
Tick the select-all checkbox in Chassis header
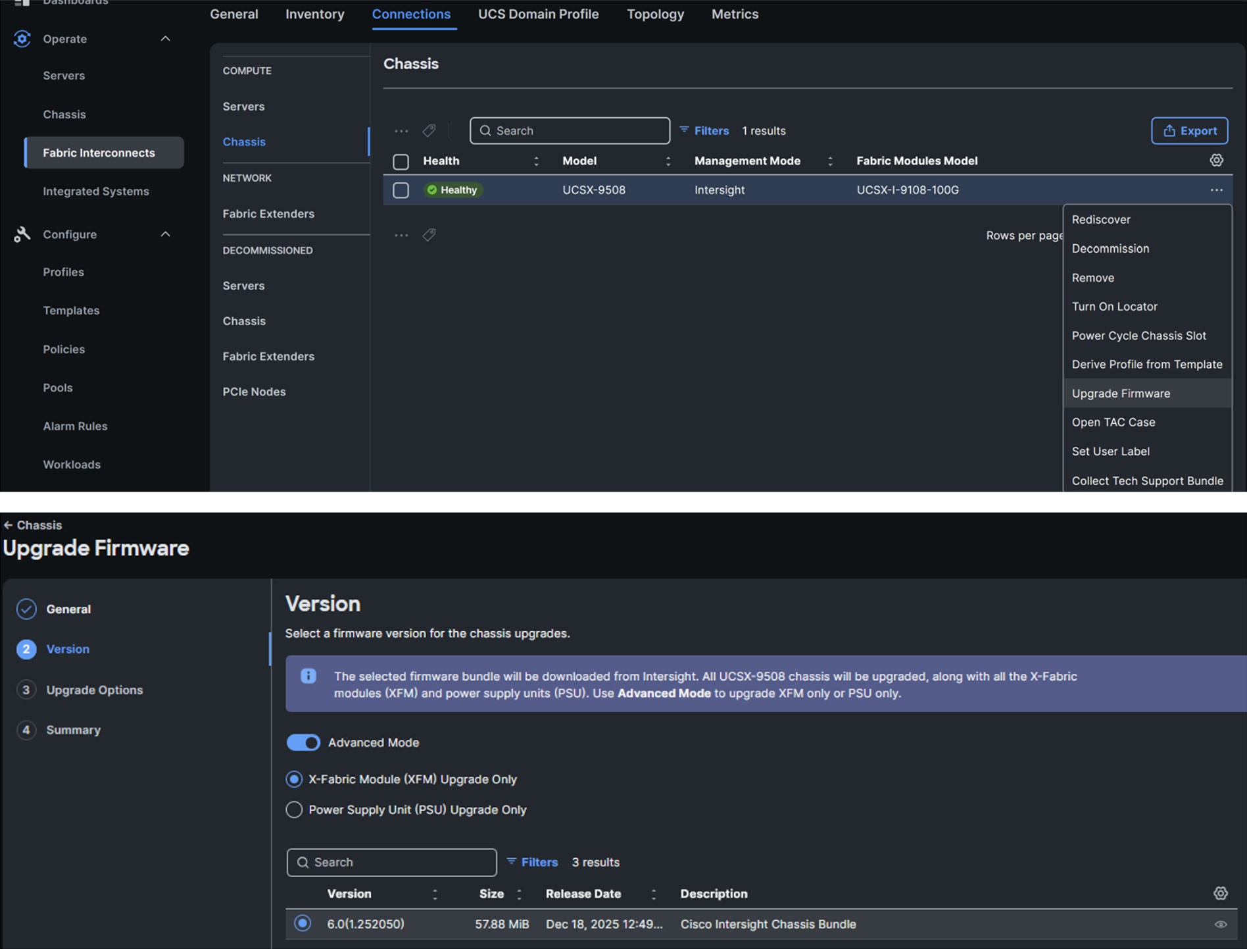(x=401, y=161)
